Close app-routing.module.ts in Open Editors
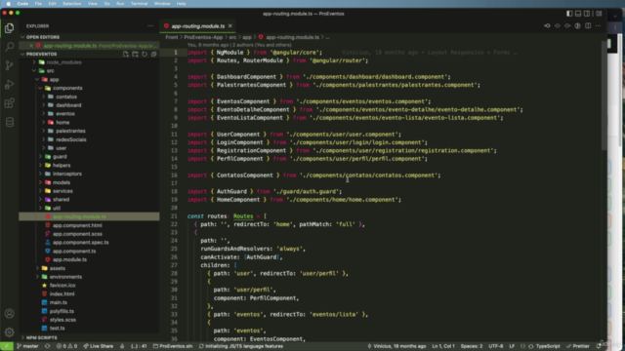The width and height of the screenshot is (625, 351). pyautogui.click(x=31, y=46)
